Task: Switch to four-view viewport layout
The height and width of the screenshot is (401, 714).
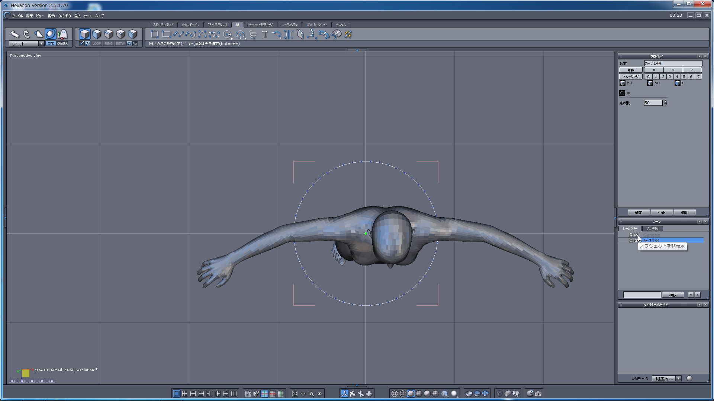Action: [185, 394]
